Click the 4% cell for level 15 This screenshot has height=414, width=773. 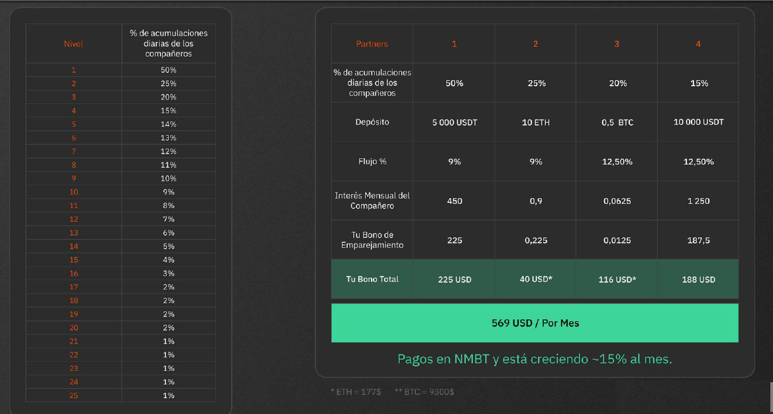[x=169, y=260]
